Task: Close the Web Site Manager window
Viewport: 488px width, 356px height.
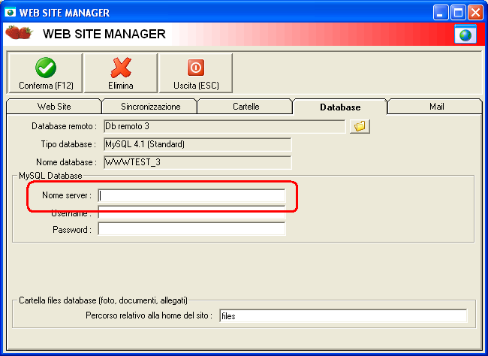Action: (x=476, y=13)
